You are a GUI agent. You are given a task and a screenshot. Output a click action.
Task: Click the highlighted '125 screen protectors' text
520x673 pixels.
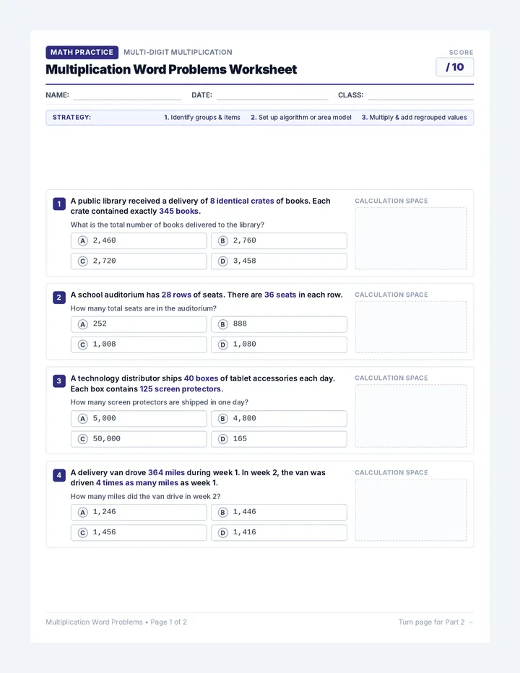tap(181, 389)
